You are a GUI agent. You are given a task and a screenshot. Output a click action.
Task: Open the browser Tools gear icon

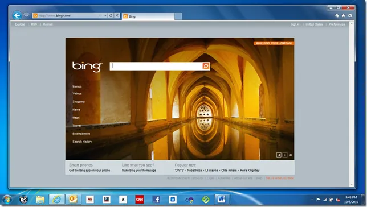(350, 16)
